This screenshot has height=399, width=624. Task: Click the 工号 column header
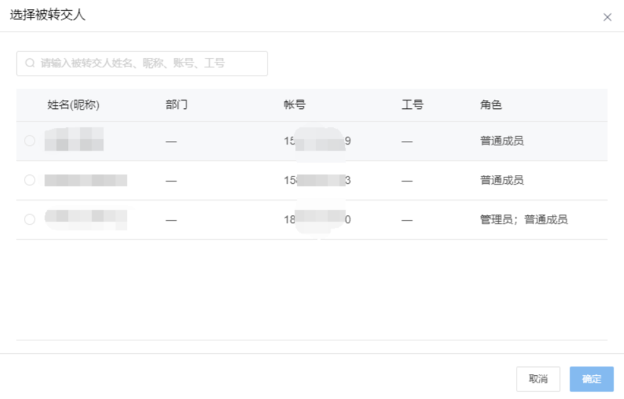[412, 105]
